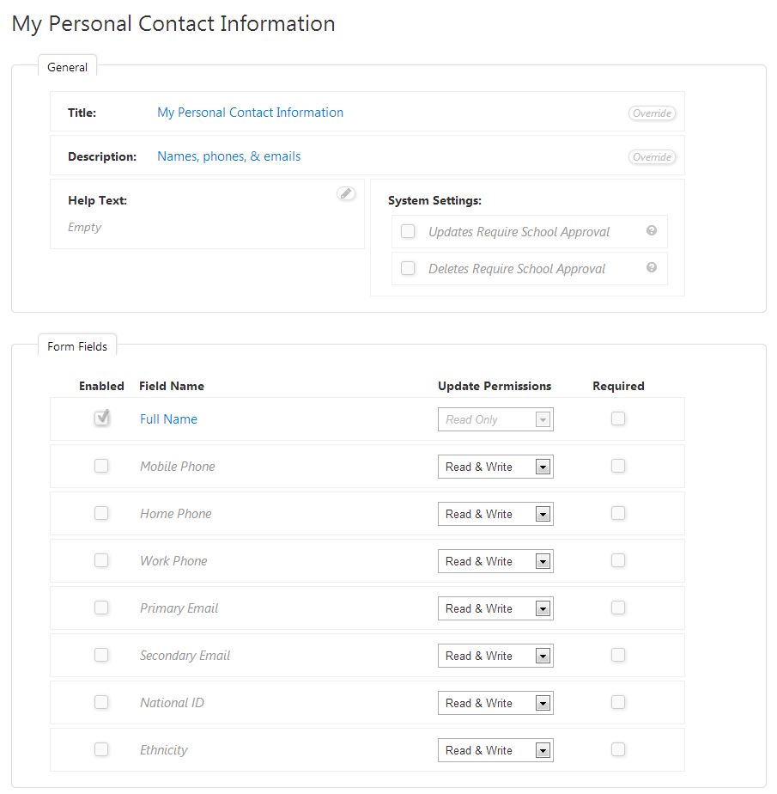Switch to the Form Fields tab
This screenshot has width=777, height=794.
77,345
